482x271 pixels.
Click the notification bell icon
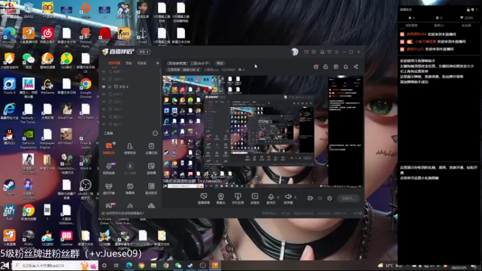tap(345, 67)
